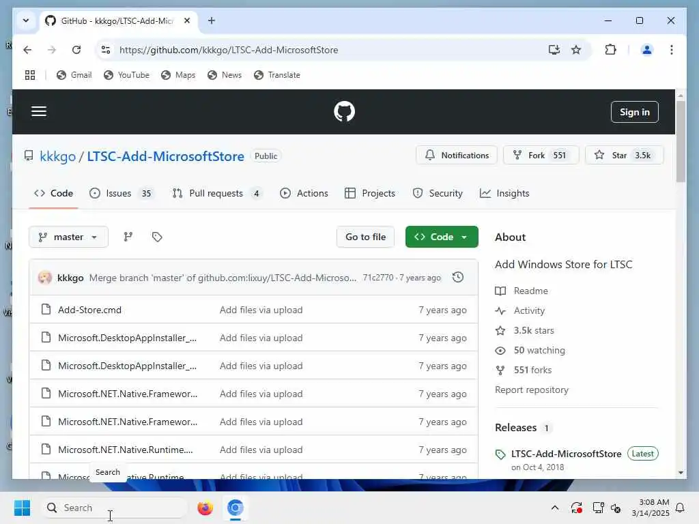The height and width of the screenshot is (524, 699).
Task: Click the Go to file button
Action: tap(365, 237)
